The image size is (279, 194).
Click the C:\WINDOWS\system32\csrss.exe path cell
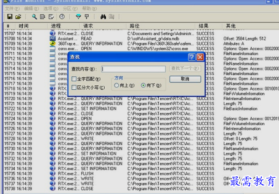click(158, 49)
